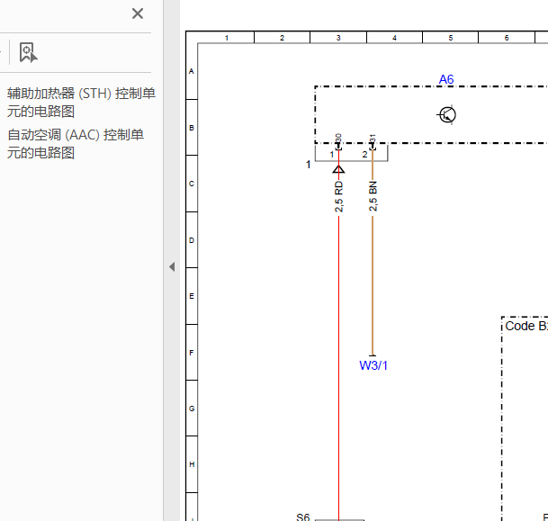Click row marker F on the diagram
The height and width of the screenshot is (521, 548).
point(191,353)
